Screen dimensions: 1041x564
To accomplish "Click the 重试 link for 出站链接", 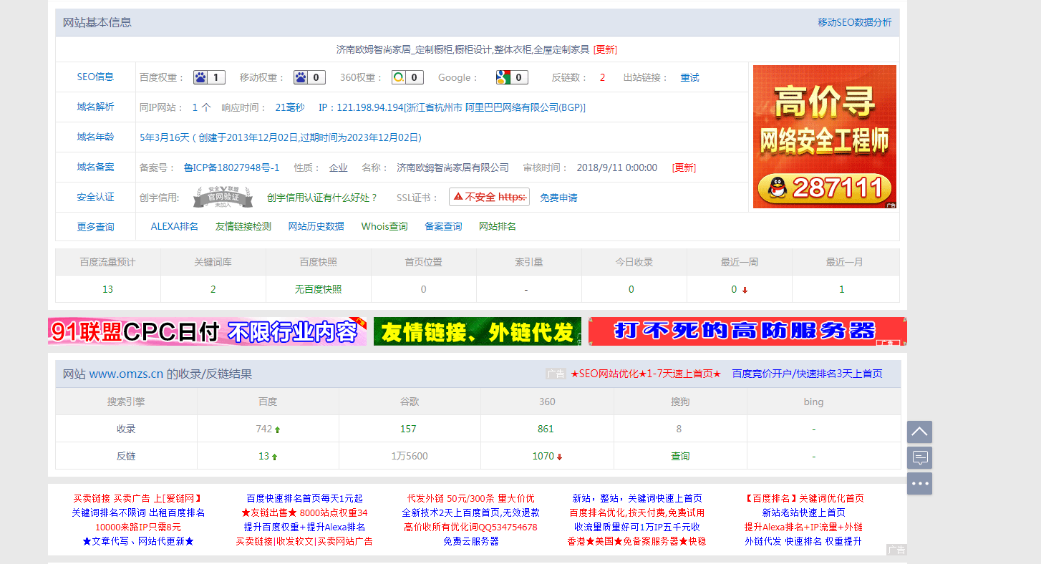I will pyautogui.click(x=689, y=77).
